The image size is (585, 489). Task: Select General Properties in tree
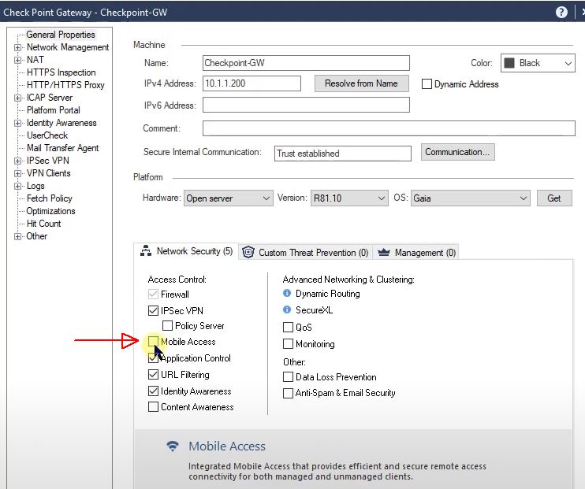tap(61, 35)
